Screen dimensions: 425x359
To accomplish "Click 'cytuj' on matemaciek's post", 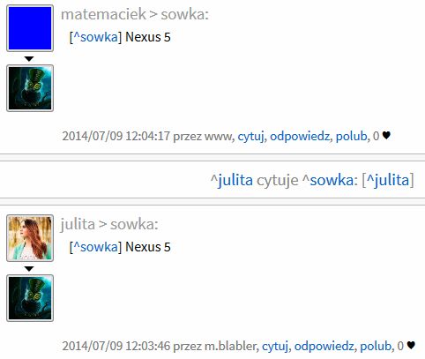I will (250, 136).
